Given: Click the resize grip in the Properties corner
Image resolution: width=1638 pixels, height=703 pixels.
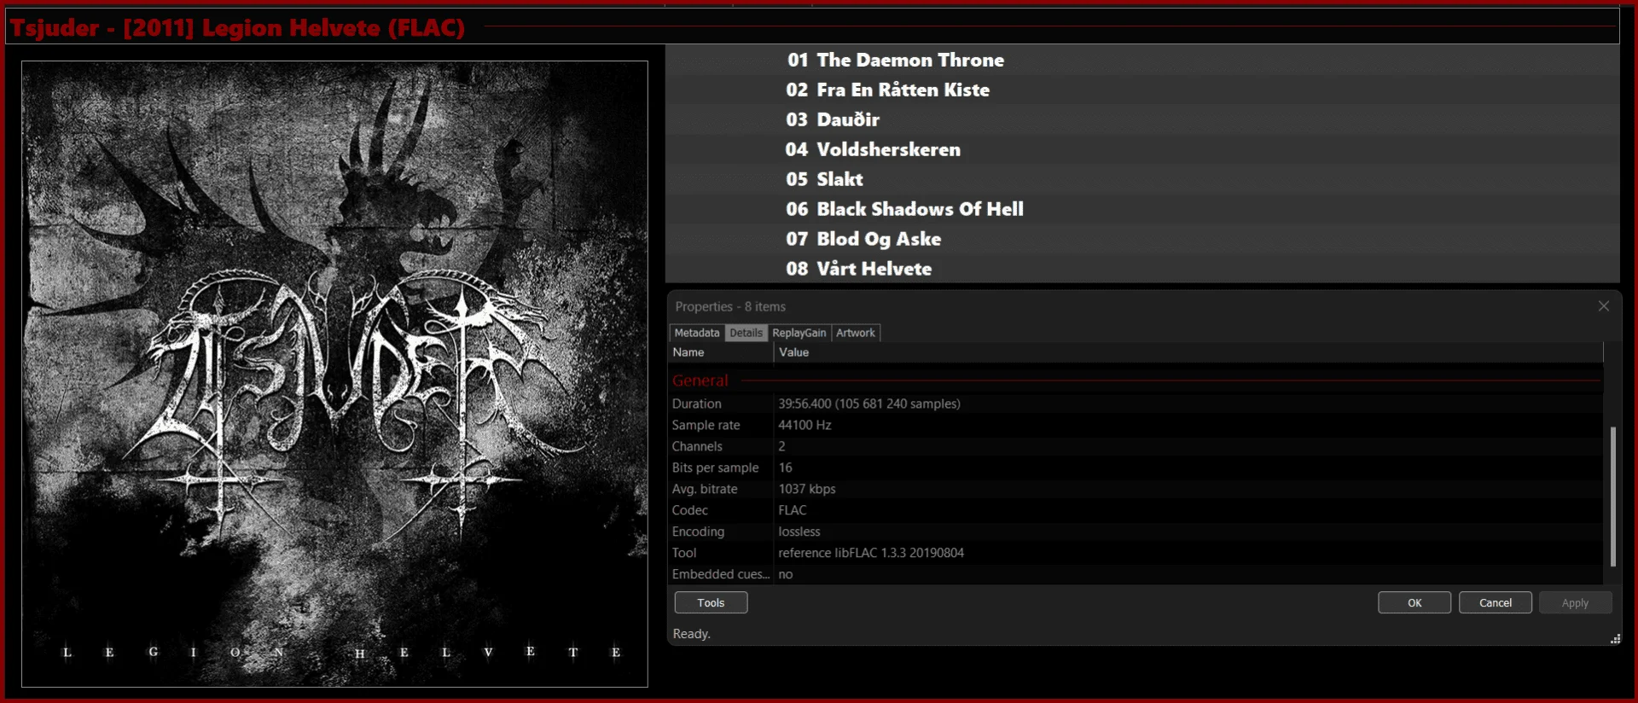Looking at the screenshot, I should (x=1615, y=639).
